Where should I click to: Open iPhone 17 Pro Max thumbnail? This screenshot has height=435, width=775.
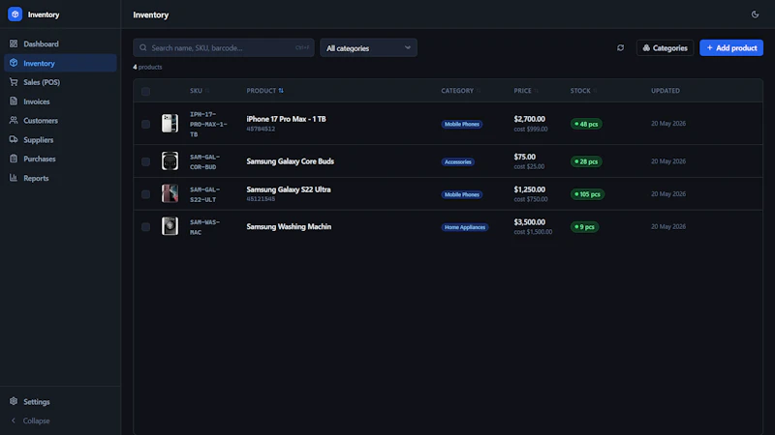coord(170,124)
